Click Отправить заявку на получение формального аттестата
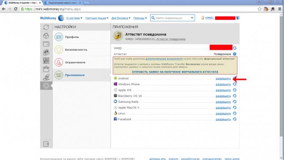284x160 pixels. [175, 72]
